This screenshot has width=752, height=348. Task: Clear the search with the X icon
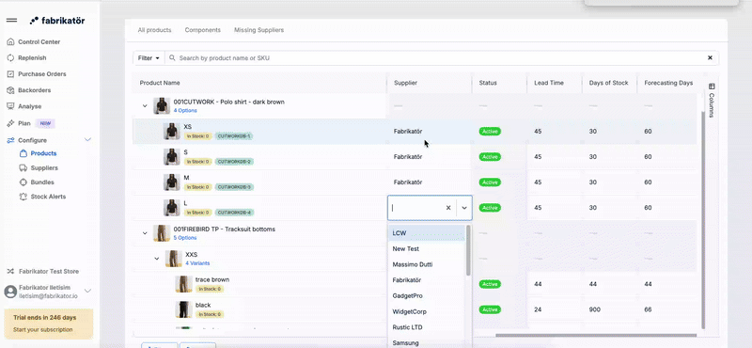click(x=711, y=58)
